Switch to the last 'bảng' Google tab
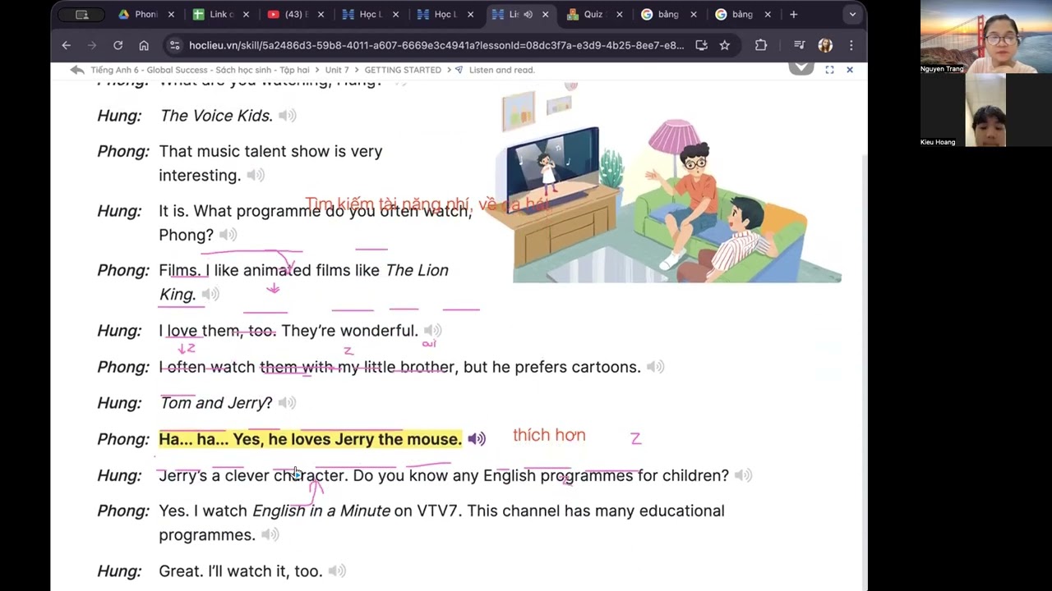This screenshot has height=591, width=1052. [744, 14]
